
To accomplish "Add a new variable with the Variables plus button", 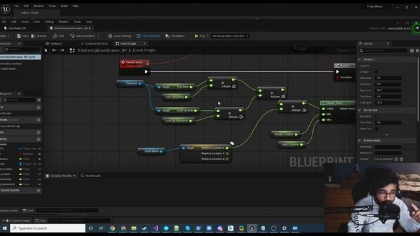I will 38,139.
